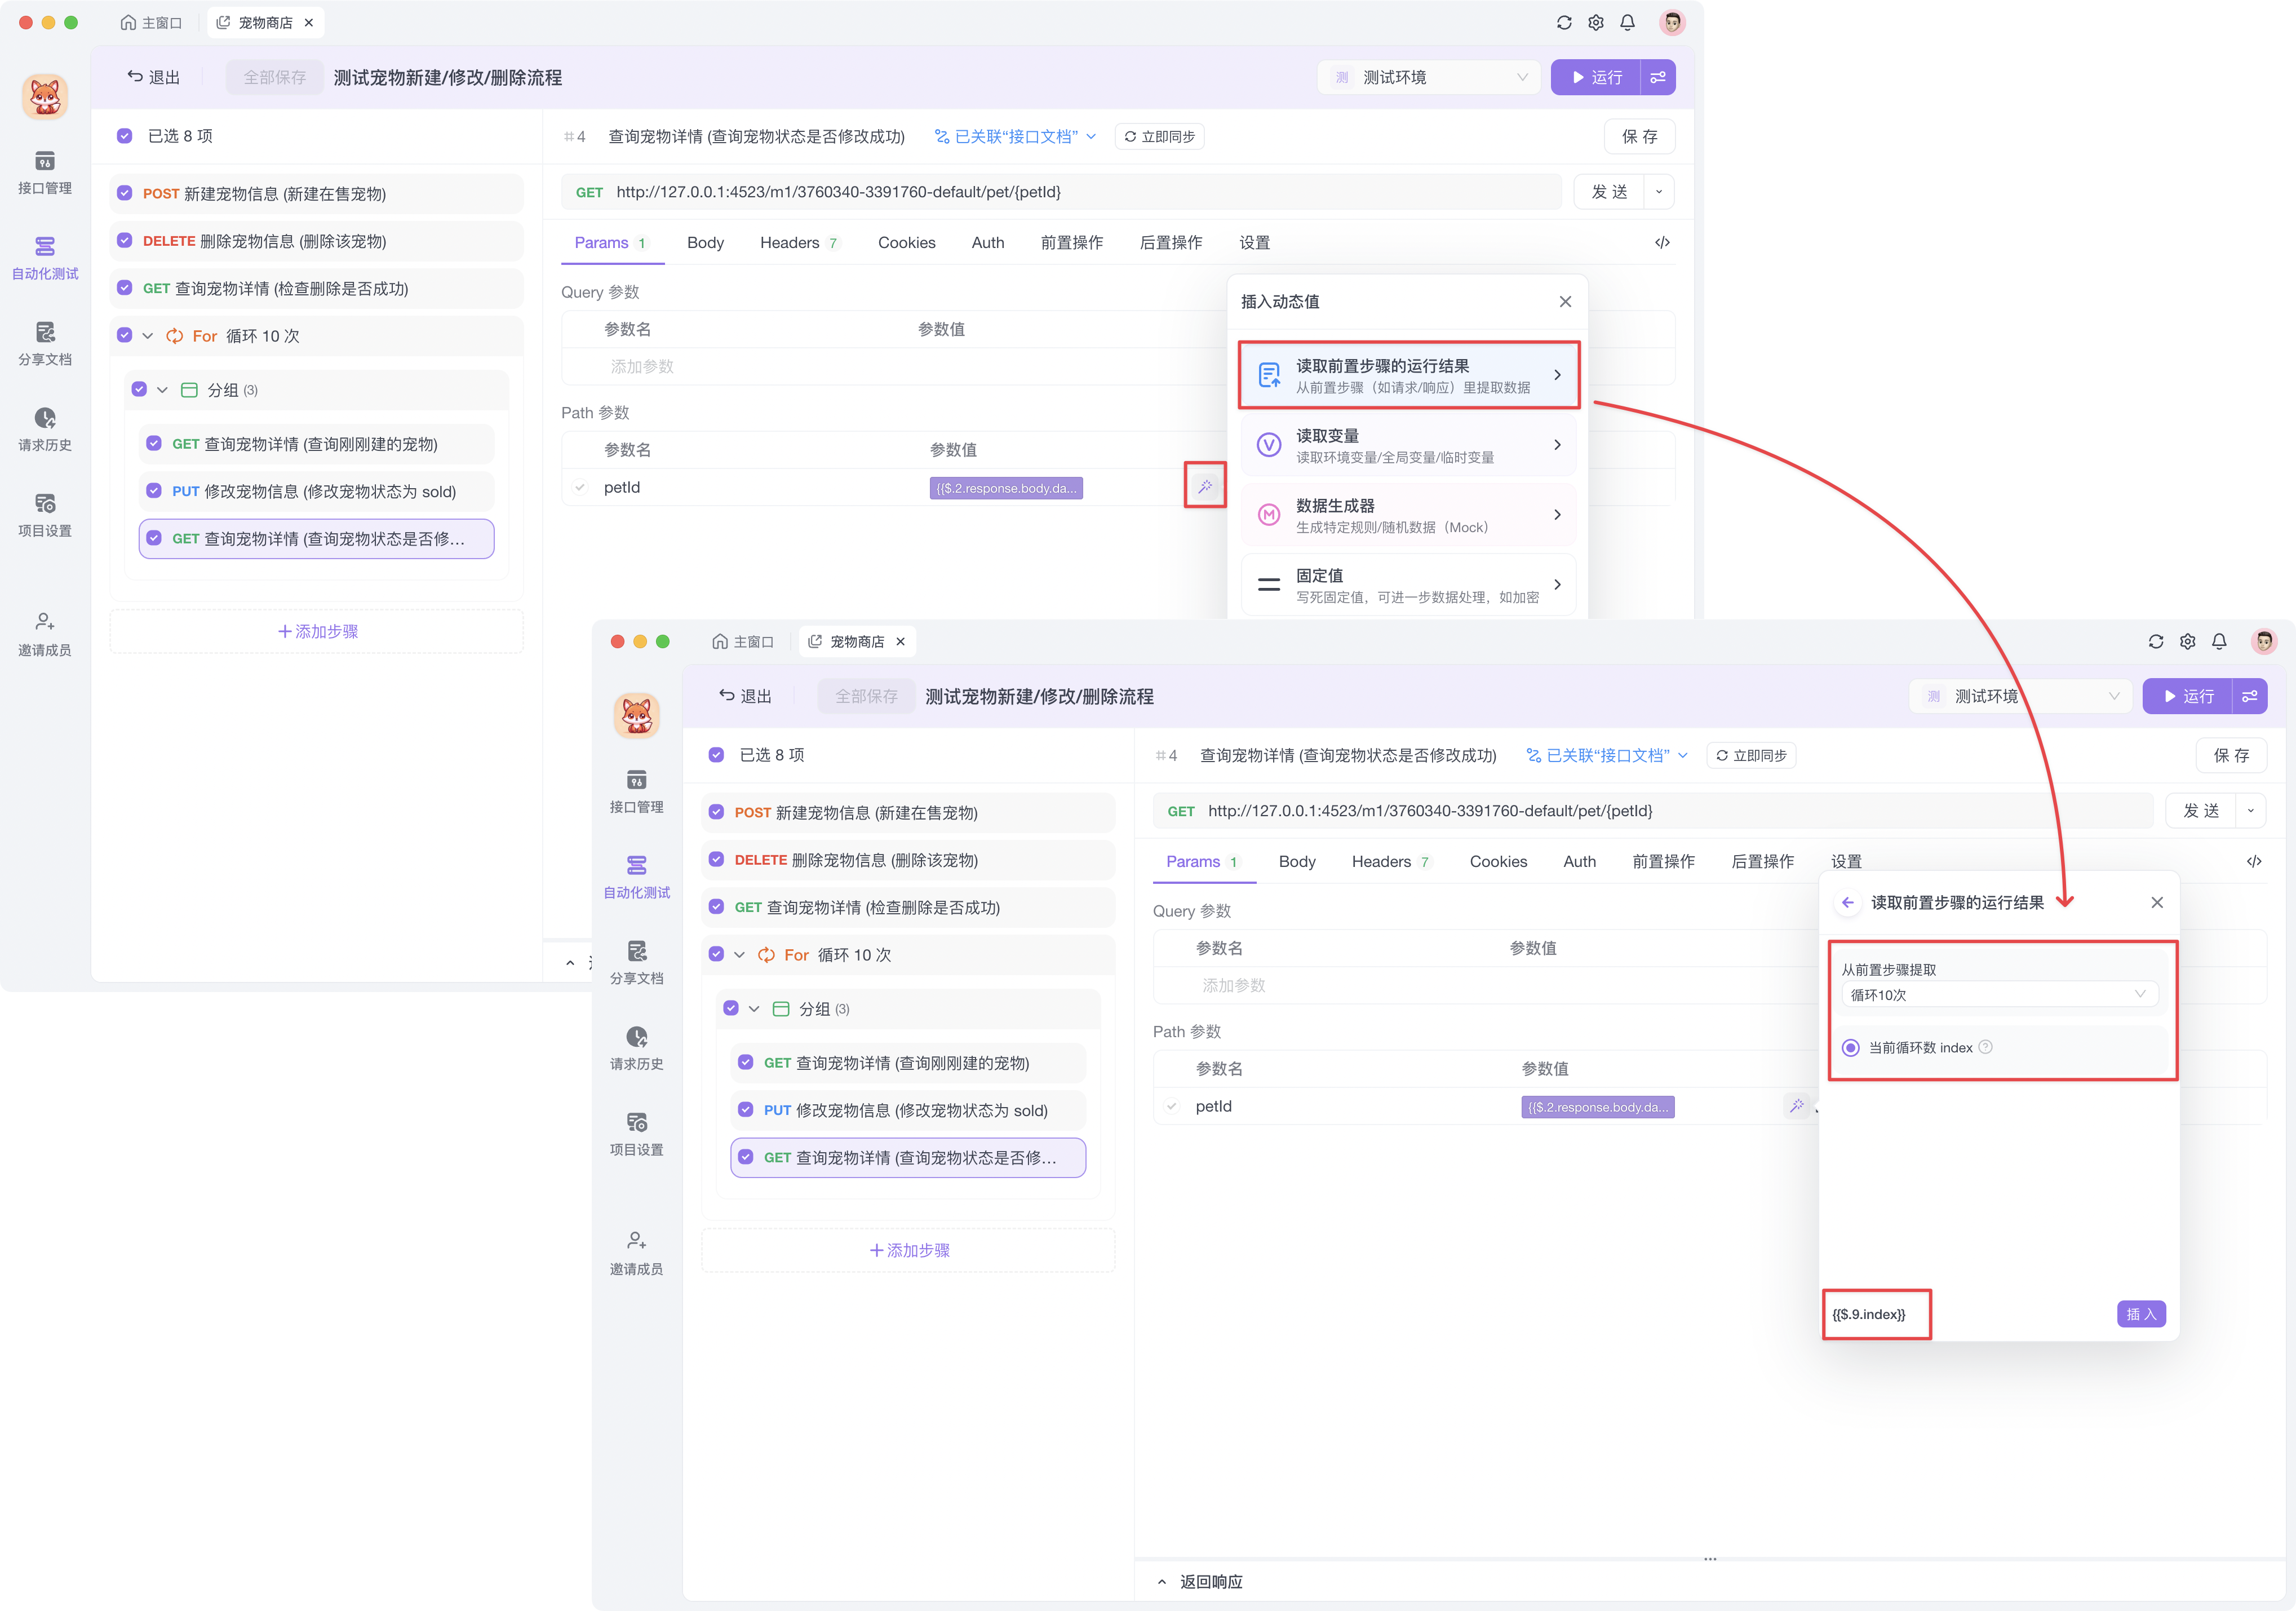The image size is (2296, 1611).
Task: Select the 当前循环数 index radio button
Action: (x=1850, y=1048)
